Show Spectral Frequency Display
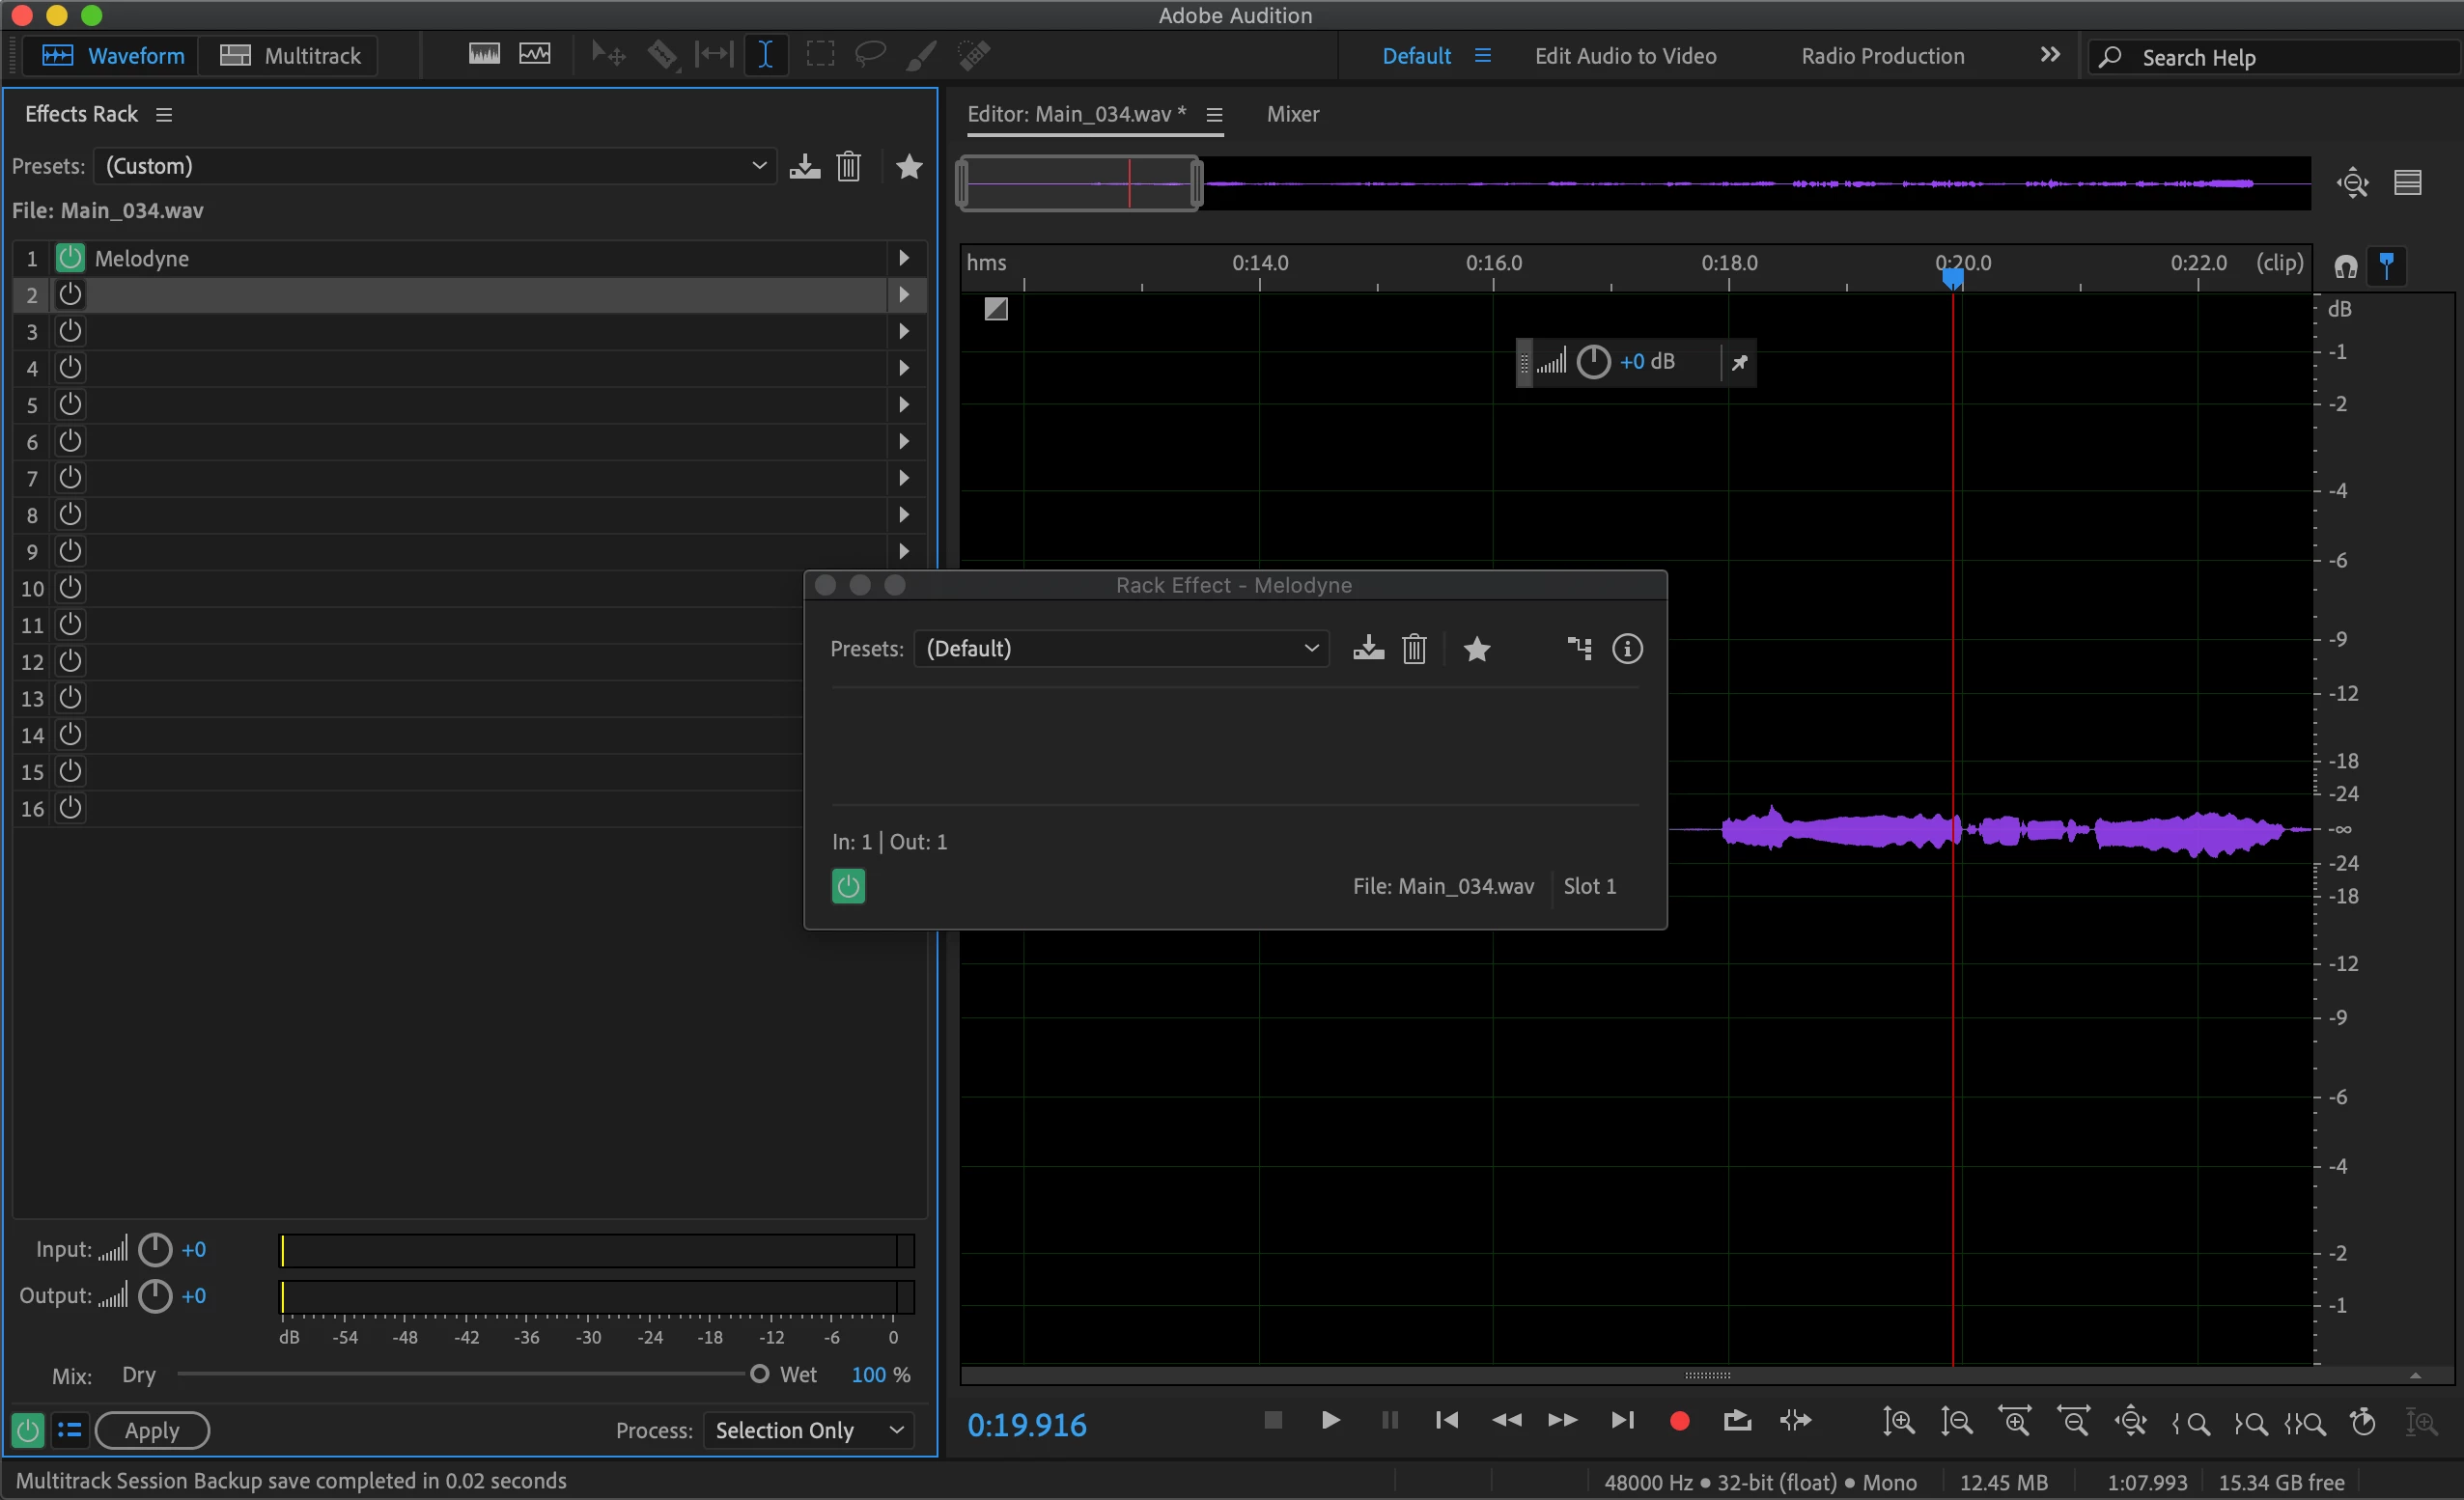Image resolution: width=2464 pixels, height=1500 pixels. (x=484, y=55)
